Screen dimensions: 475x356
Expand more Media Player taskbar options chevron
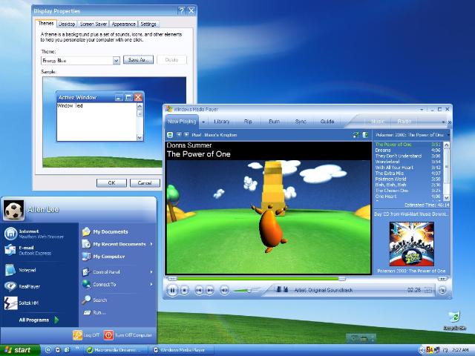click(449, 122)
